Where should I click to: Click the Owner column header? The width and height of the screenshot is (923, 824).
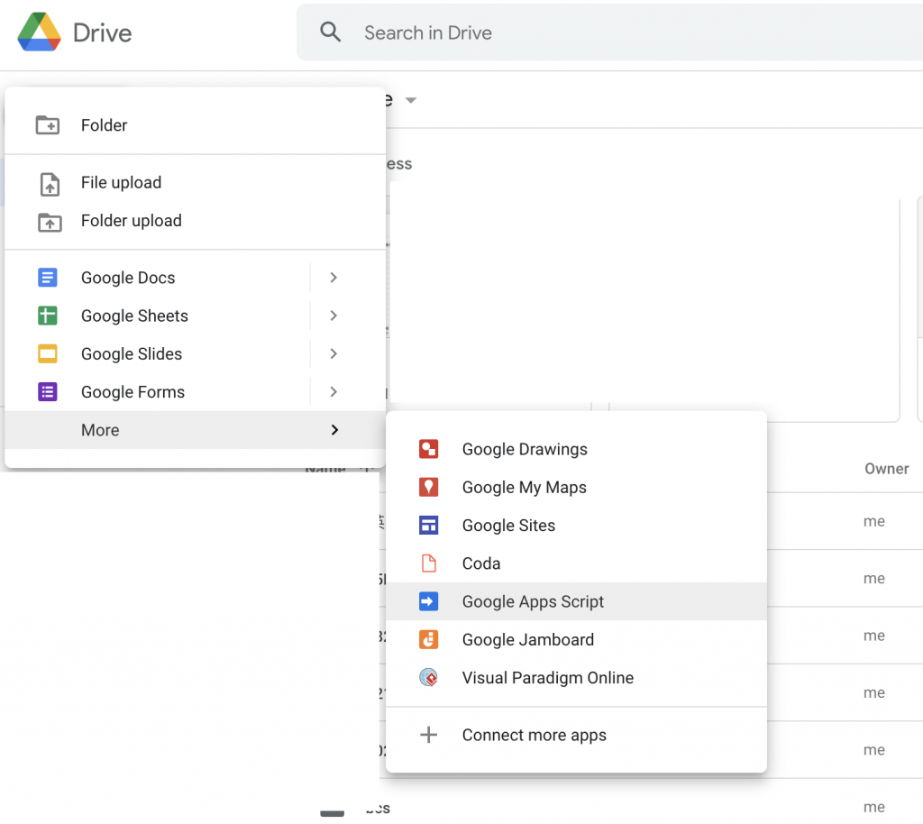pos(887,469)
